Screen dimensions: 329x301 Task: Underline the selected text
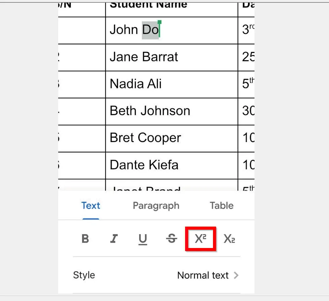pyautogui.click(x=143, y=238)
